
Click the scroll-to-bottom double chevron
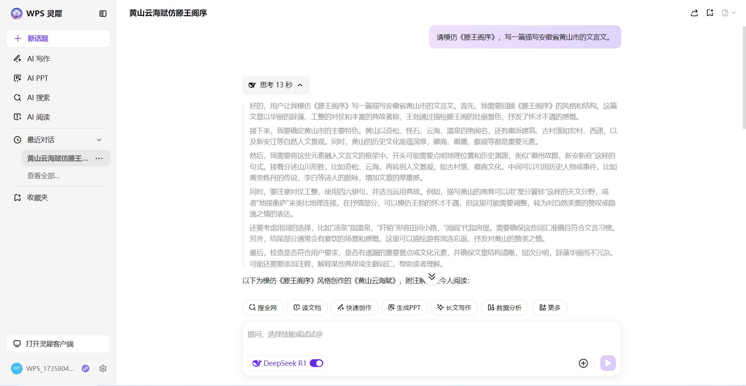coord(432,276)
